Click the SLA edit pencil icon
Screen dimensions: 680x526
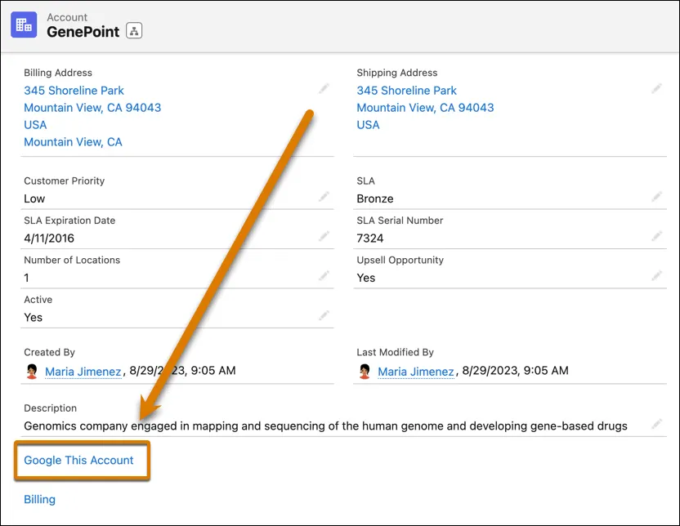(x=657, y=197)
